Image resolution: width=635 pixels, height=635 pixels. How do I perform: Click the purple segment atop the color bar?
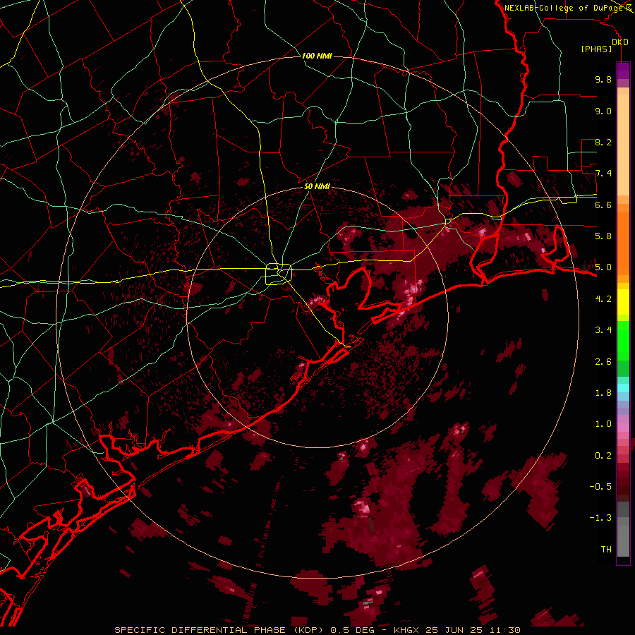click(623, 71)
